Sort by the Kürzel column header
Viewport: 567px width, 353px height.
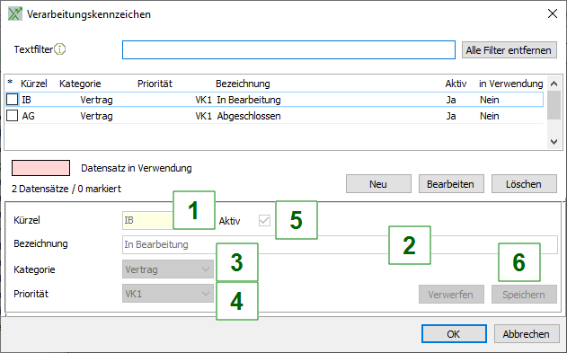[33, 84]
